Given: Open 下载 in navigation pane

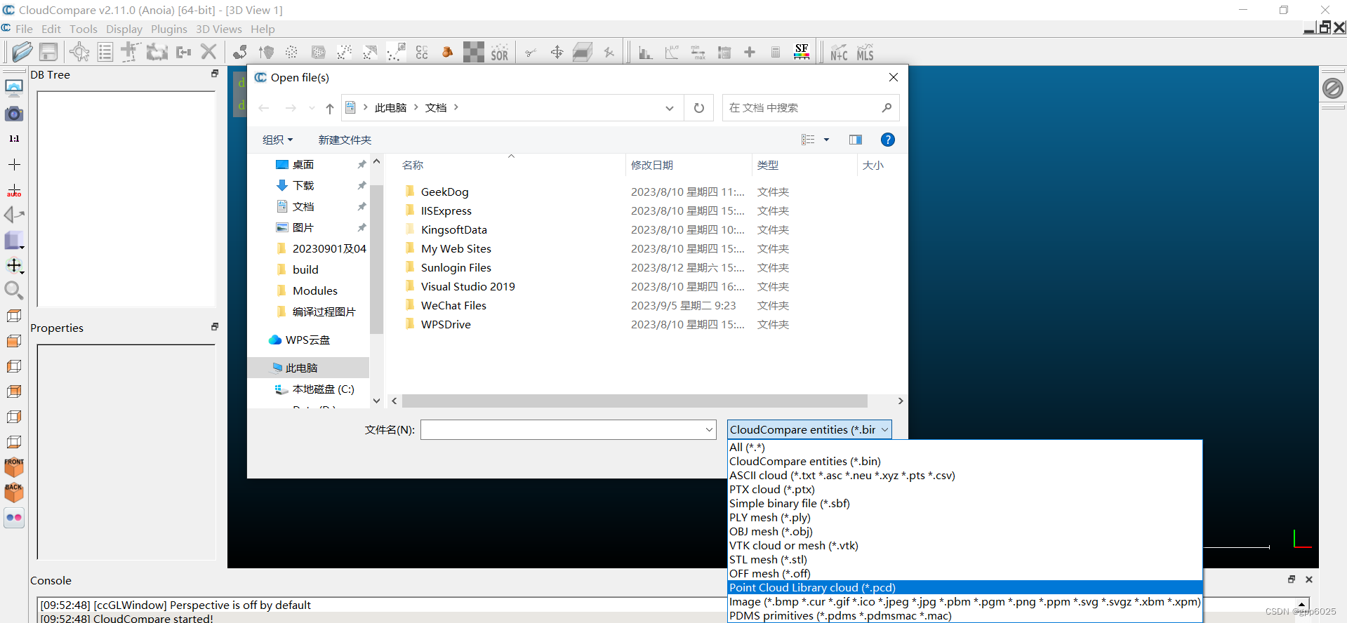Looking at the screenshot, I should click(303, 185).
